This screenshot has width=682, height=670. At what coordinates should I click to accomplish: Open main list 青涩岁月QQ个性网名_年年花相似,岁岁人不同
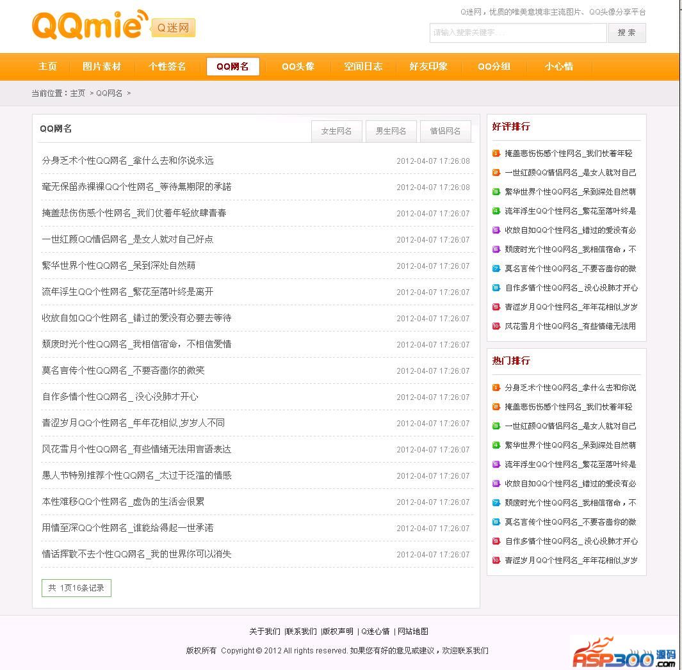point(133,423)
